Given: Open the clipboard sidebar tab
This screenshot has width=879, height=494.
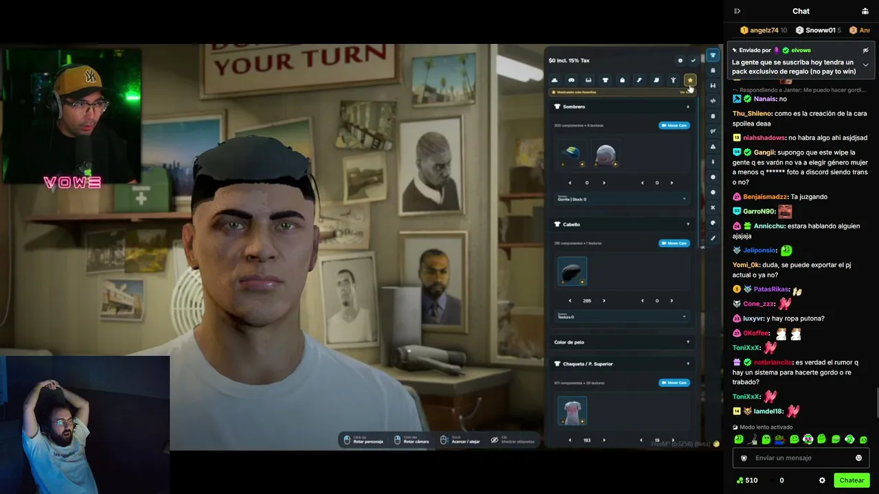Looking at the screenshot, I should click(x=713, y=116).
